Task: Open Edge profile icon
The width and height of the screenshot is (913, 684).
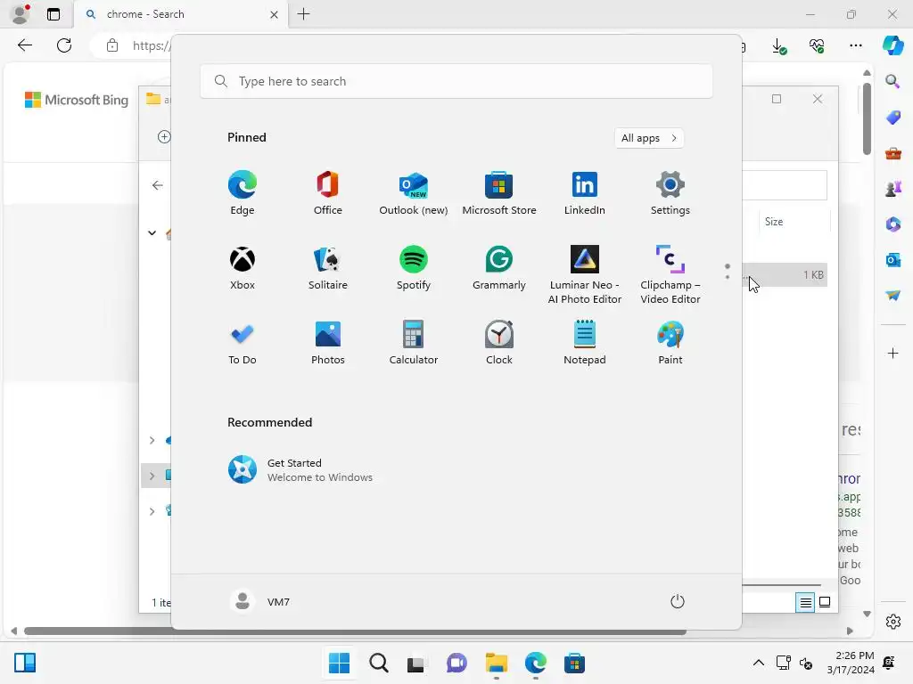Action: (21, 14)
